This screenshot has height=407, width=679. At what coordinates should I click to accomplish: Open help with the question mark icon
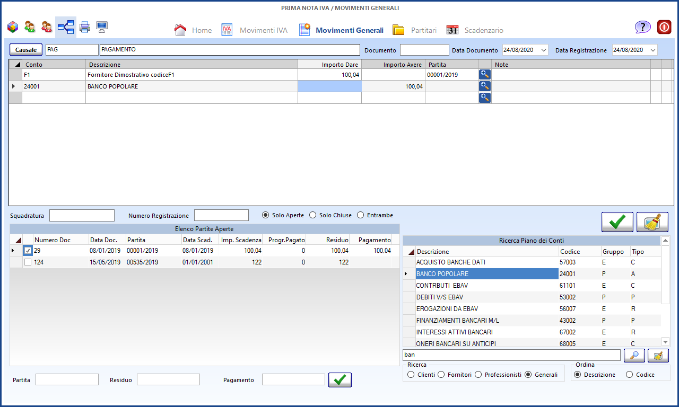click(642, 28)
